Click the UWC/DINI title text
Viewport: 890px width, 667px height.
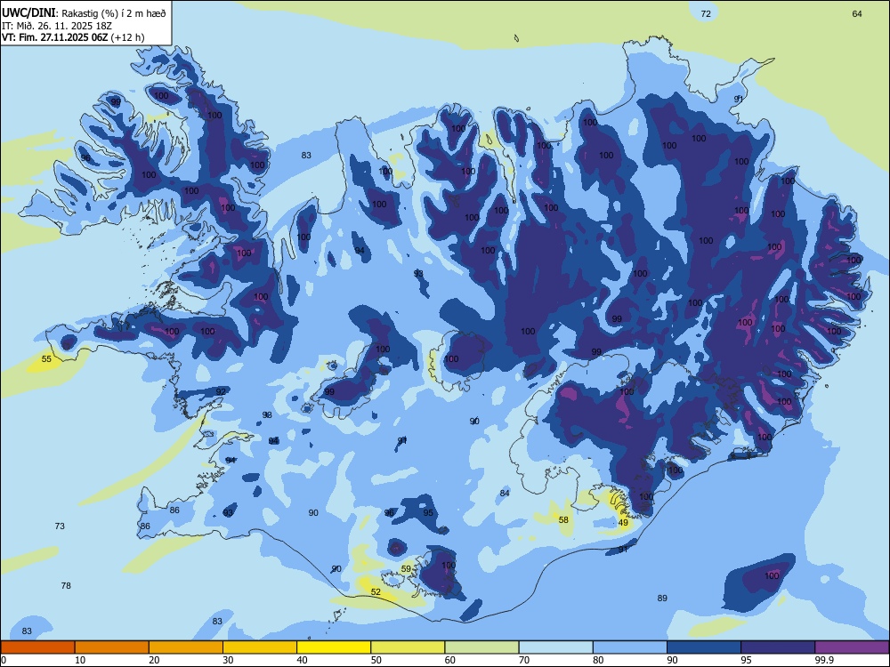click(x=28, y=12)
